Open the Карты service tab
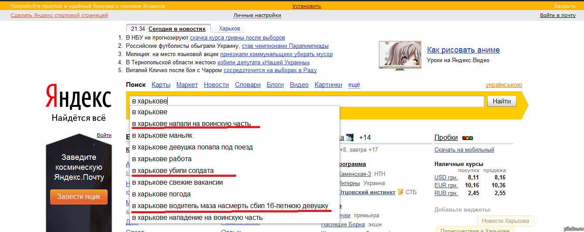The image size is (584, 232). 161,85
